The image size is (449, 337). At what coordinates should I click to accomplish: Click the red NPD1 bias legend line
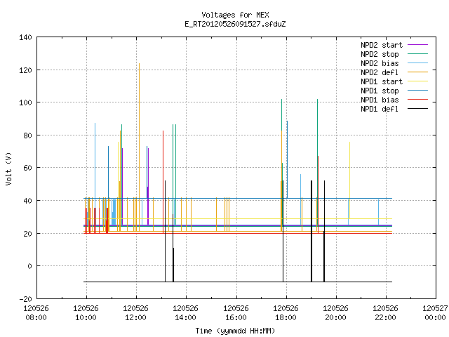[418, 100]
